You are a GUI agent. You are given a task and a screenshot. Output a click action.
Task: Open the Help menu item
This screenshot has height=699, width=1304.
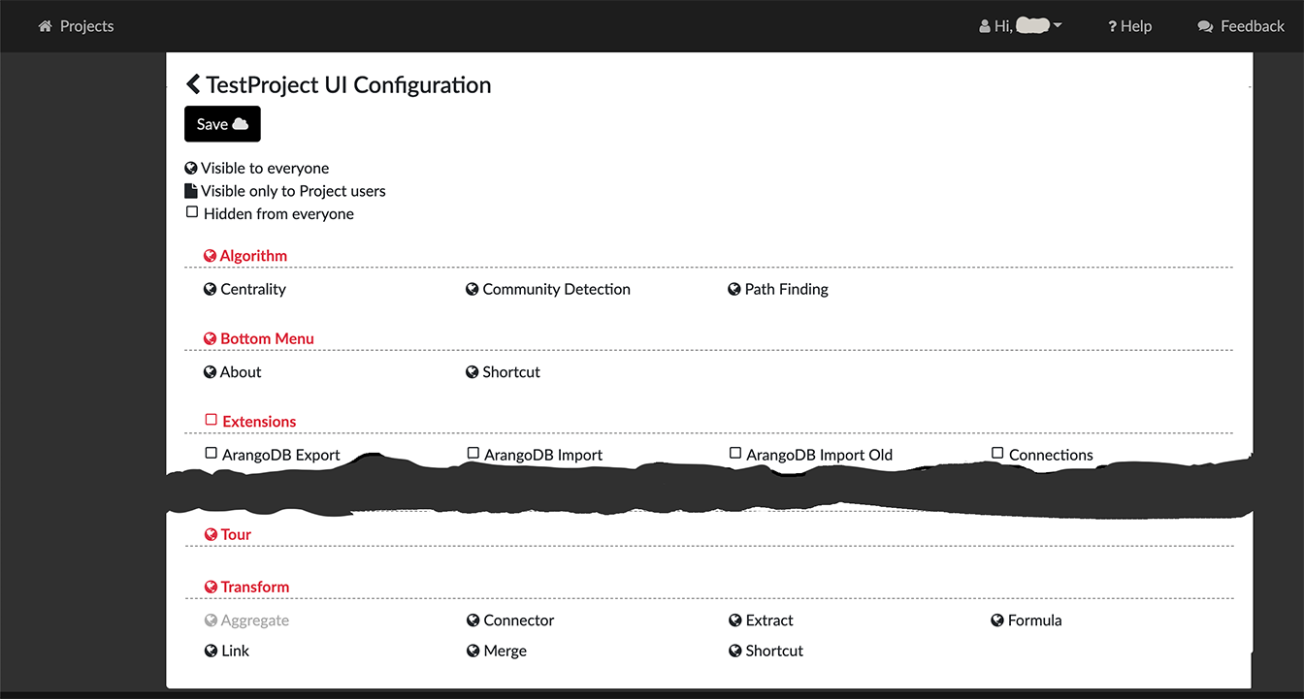pyautogui.click(x=1129, y=26)
